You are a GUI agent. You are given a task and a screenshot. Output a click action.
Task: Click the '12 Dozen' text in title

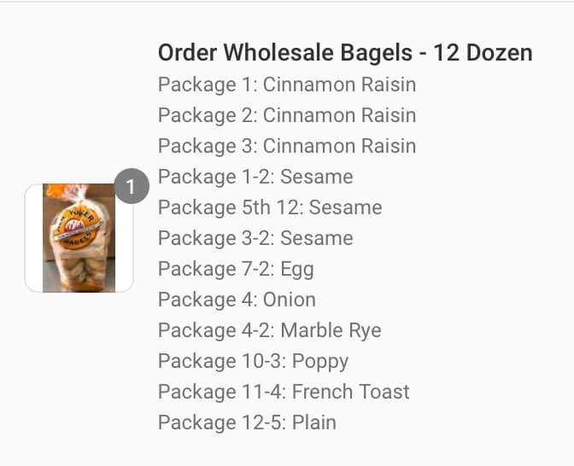[483, 52]
